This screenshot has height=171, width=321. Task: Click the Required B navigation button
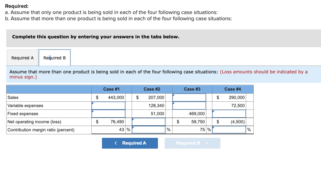pyautogui.click(x=192, y=143)
